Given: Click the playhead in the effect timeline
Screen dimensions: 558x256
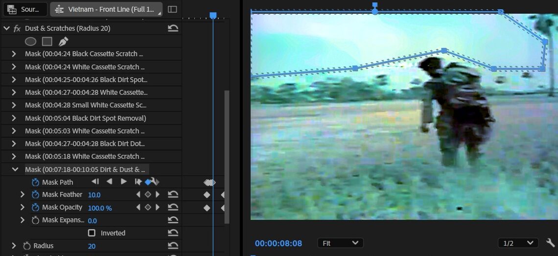Looking at the screenshot, I should click(x=213, y=15).
